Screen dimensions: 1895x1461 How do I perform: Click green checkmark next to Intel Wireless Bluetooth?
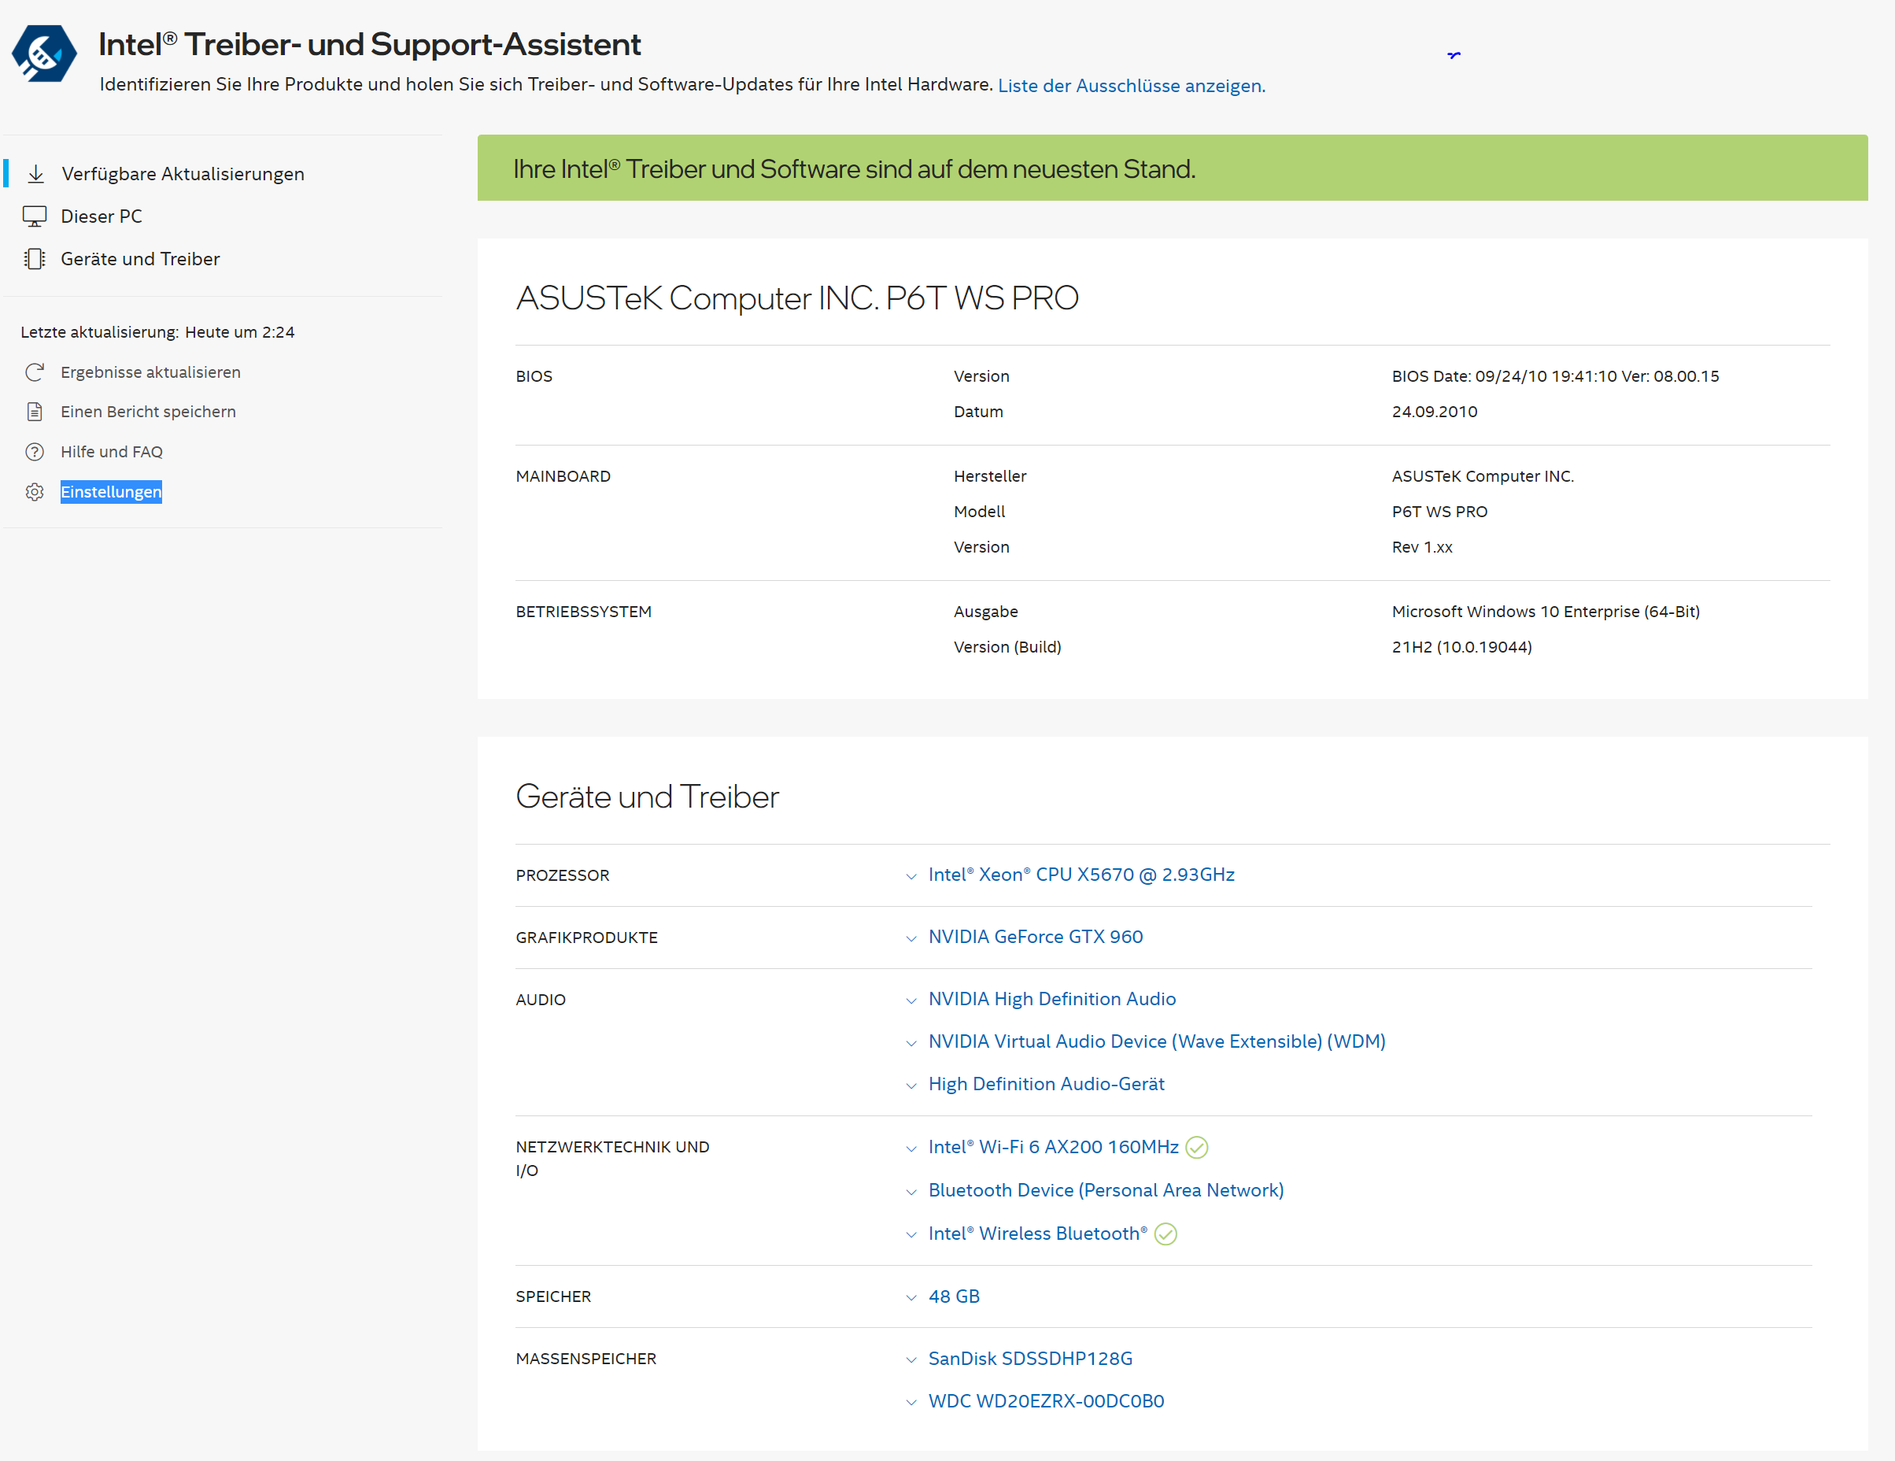(1165, 1234)
